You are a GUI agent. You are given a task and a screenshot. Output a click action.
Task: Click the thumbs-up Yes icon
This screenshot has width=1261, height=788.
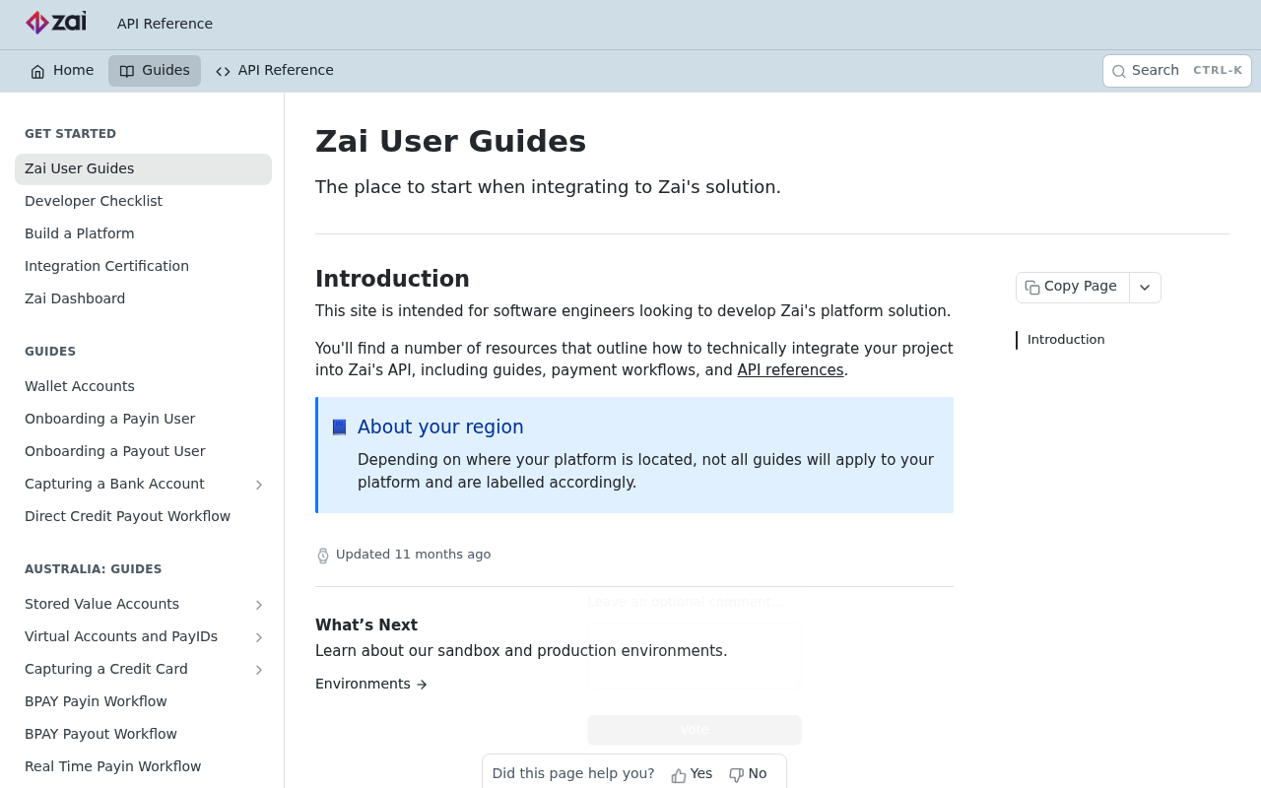(x=679, y=775)
